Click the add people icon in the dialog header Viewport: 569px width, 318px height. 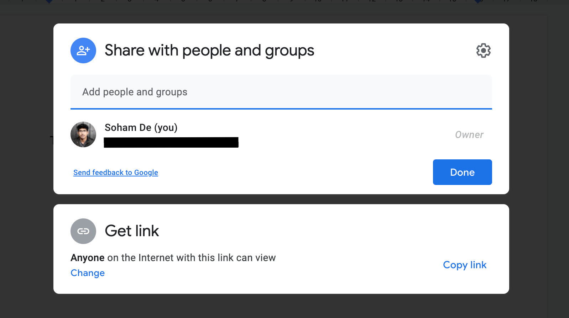83,51
